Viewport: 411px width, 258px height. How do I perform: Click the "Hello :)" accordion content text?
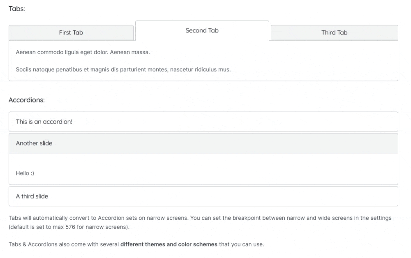pyautogui.click(x=25, y=173)
